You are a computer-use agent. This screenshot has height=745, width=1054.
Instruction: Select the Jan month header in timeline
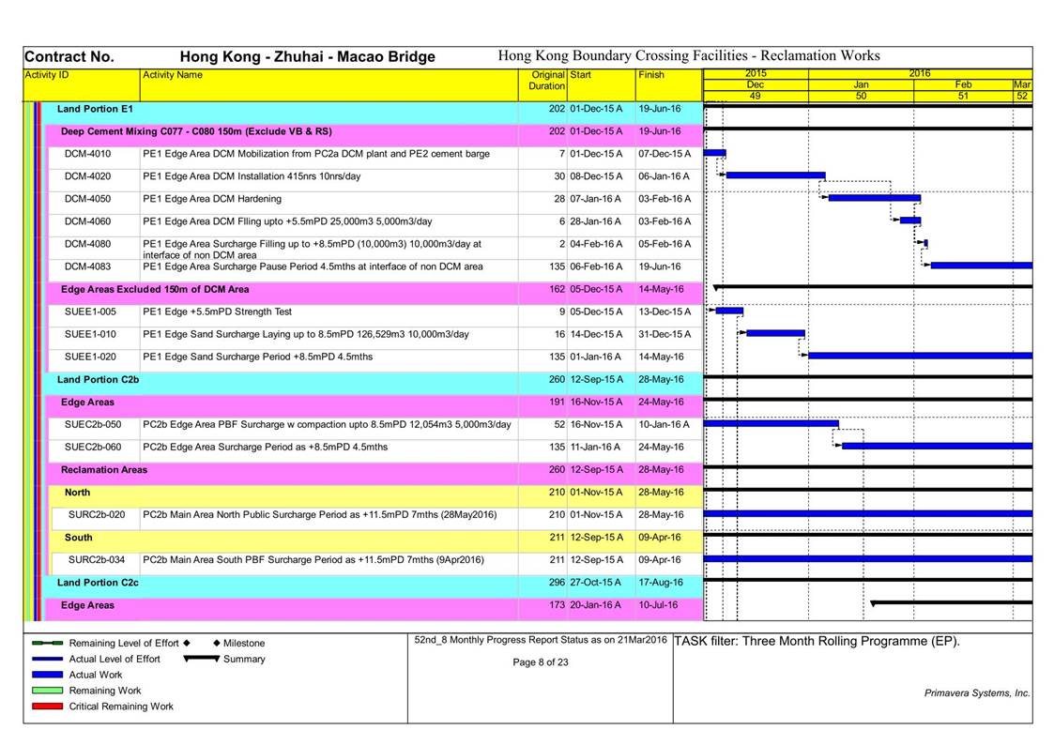(x=861, y=84)
